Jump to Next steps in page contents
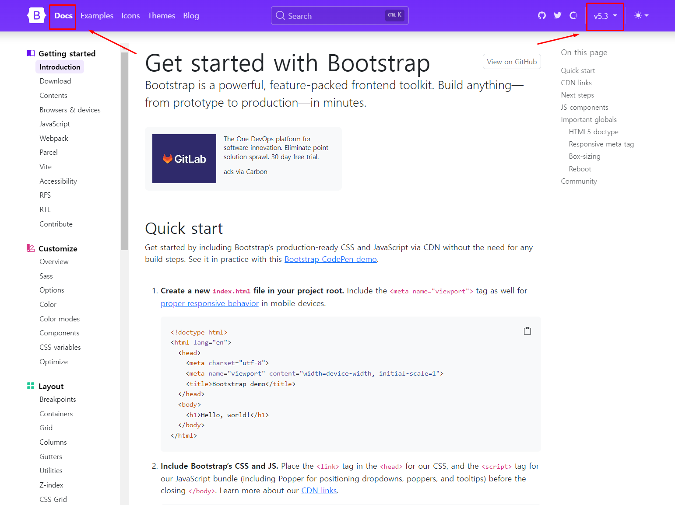675x505 pixels. pos(577,95)
